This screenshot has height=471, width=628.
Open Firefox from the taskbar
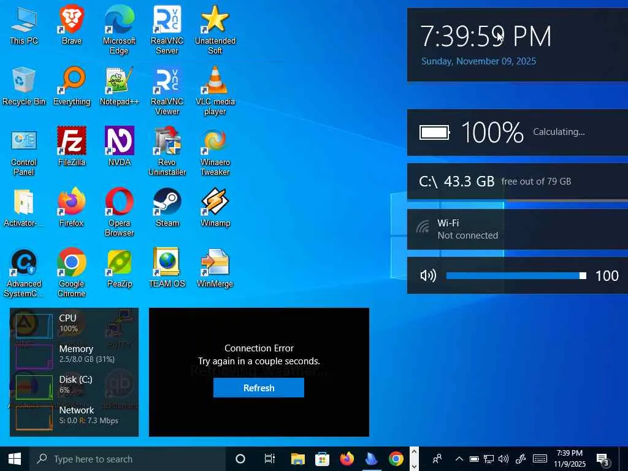(x=347, y=459)
